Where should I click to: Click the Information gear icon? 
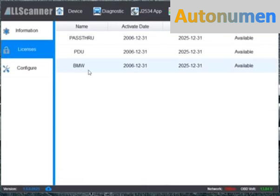pyautogui.click(x=6, y=31)
